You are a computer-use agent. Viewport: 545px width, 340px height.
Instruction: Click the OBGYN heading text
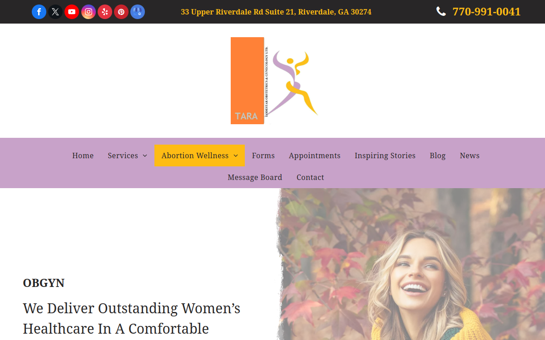point(44,283)
